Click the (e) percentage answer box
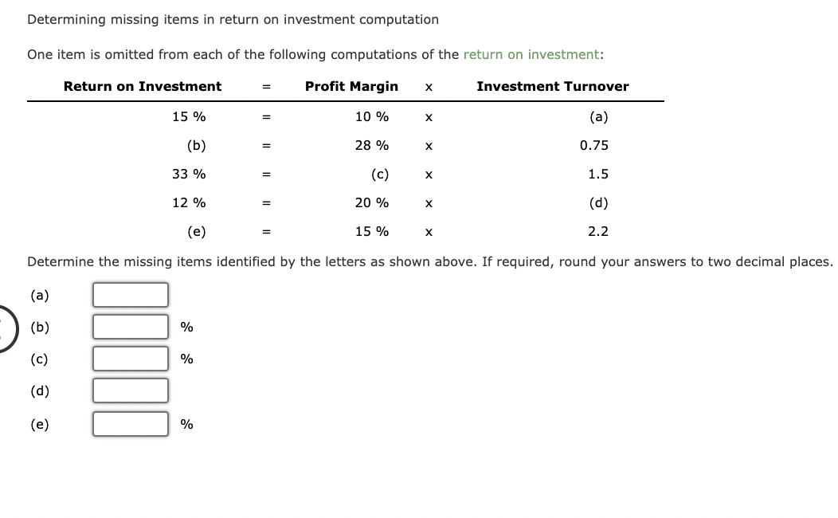This screenshot has height=518, width=838. (130, 423)
